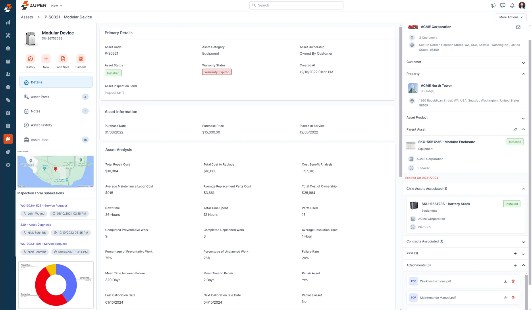Switch to the Asset Jobs tab

click(x=40, y=140)
